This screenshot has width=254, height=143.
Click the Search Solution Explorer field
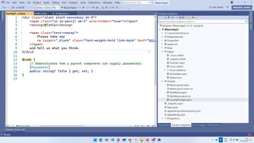click(x=203, y=21)
